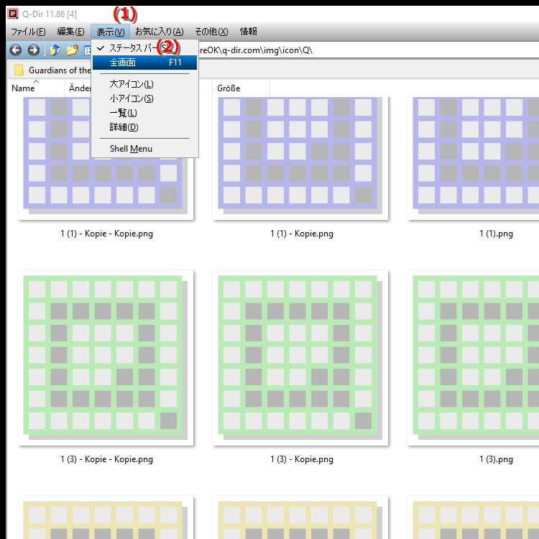Open the Shell Menu entry
The image size is (539, 539).
click(x=144, y=149)
